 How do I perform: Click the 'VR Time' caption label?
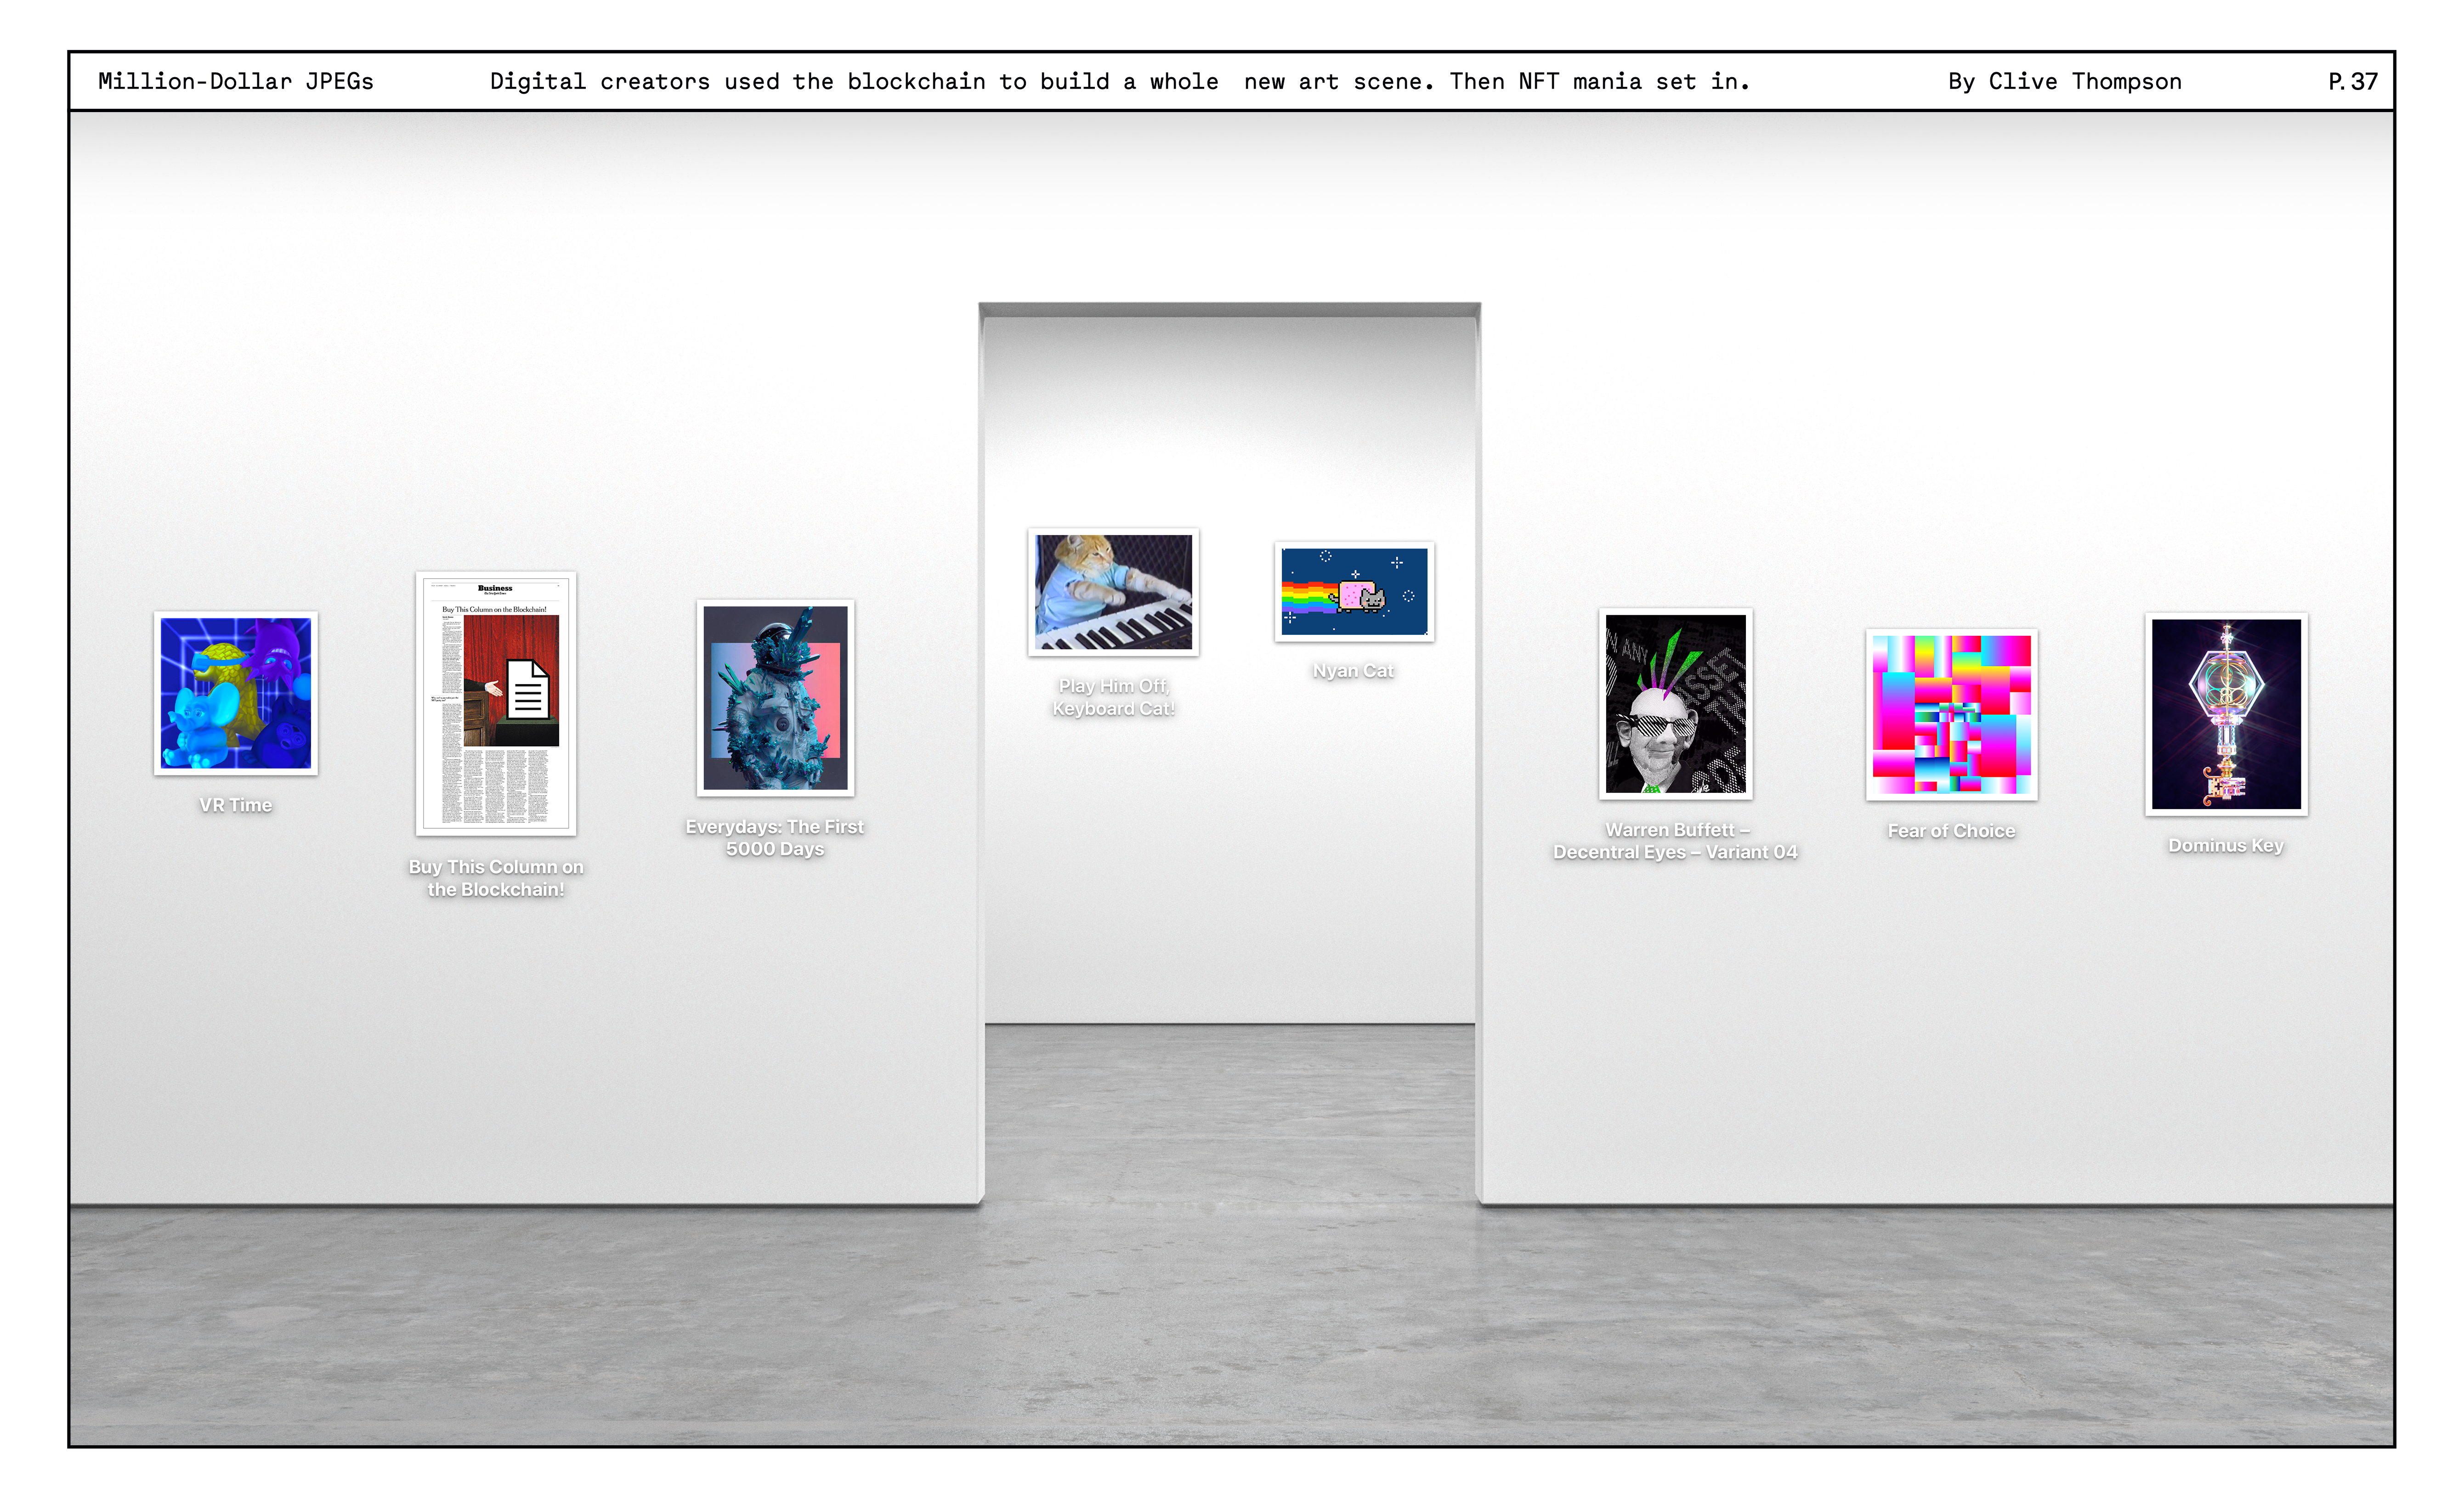(x=236, y=806)
